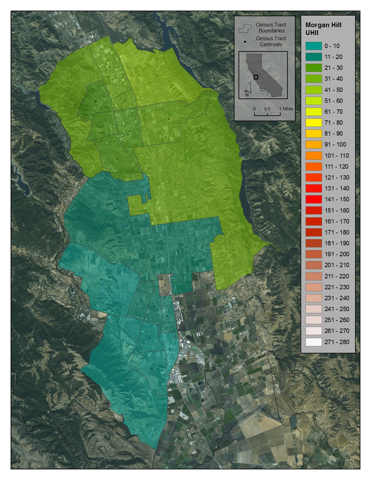
Task: Click the 231 - 240 legend color swatch
Action: pyautogui.click(x=313, y=298)
